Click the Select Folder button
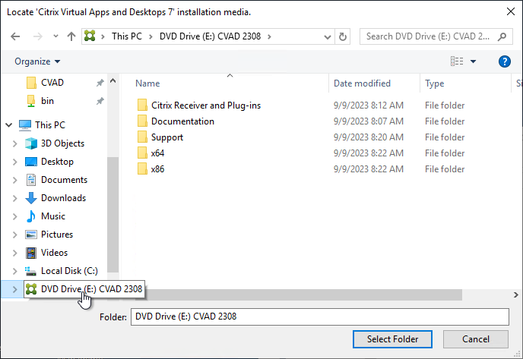This screenshot has width=523, height=359. click(x=392, y=339)
